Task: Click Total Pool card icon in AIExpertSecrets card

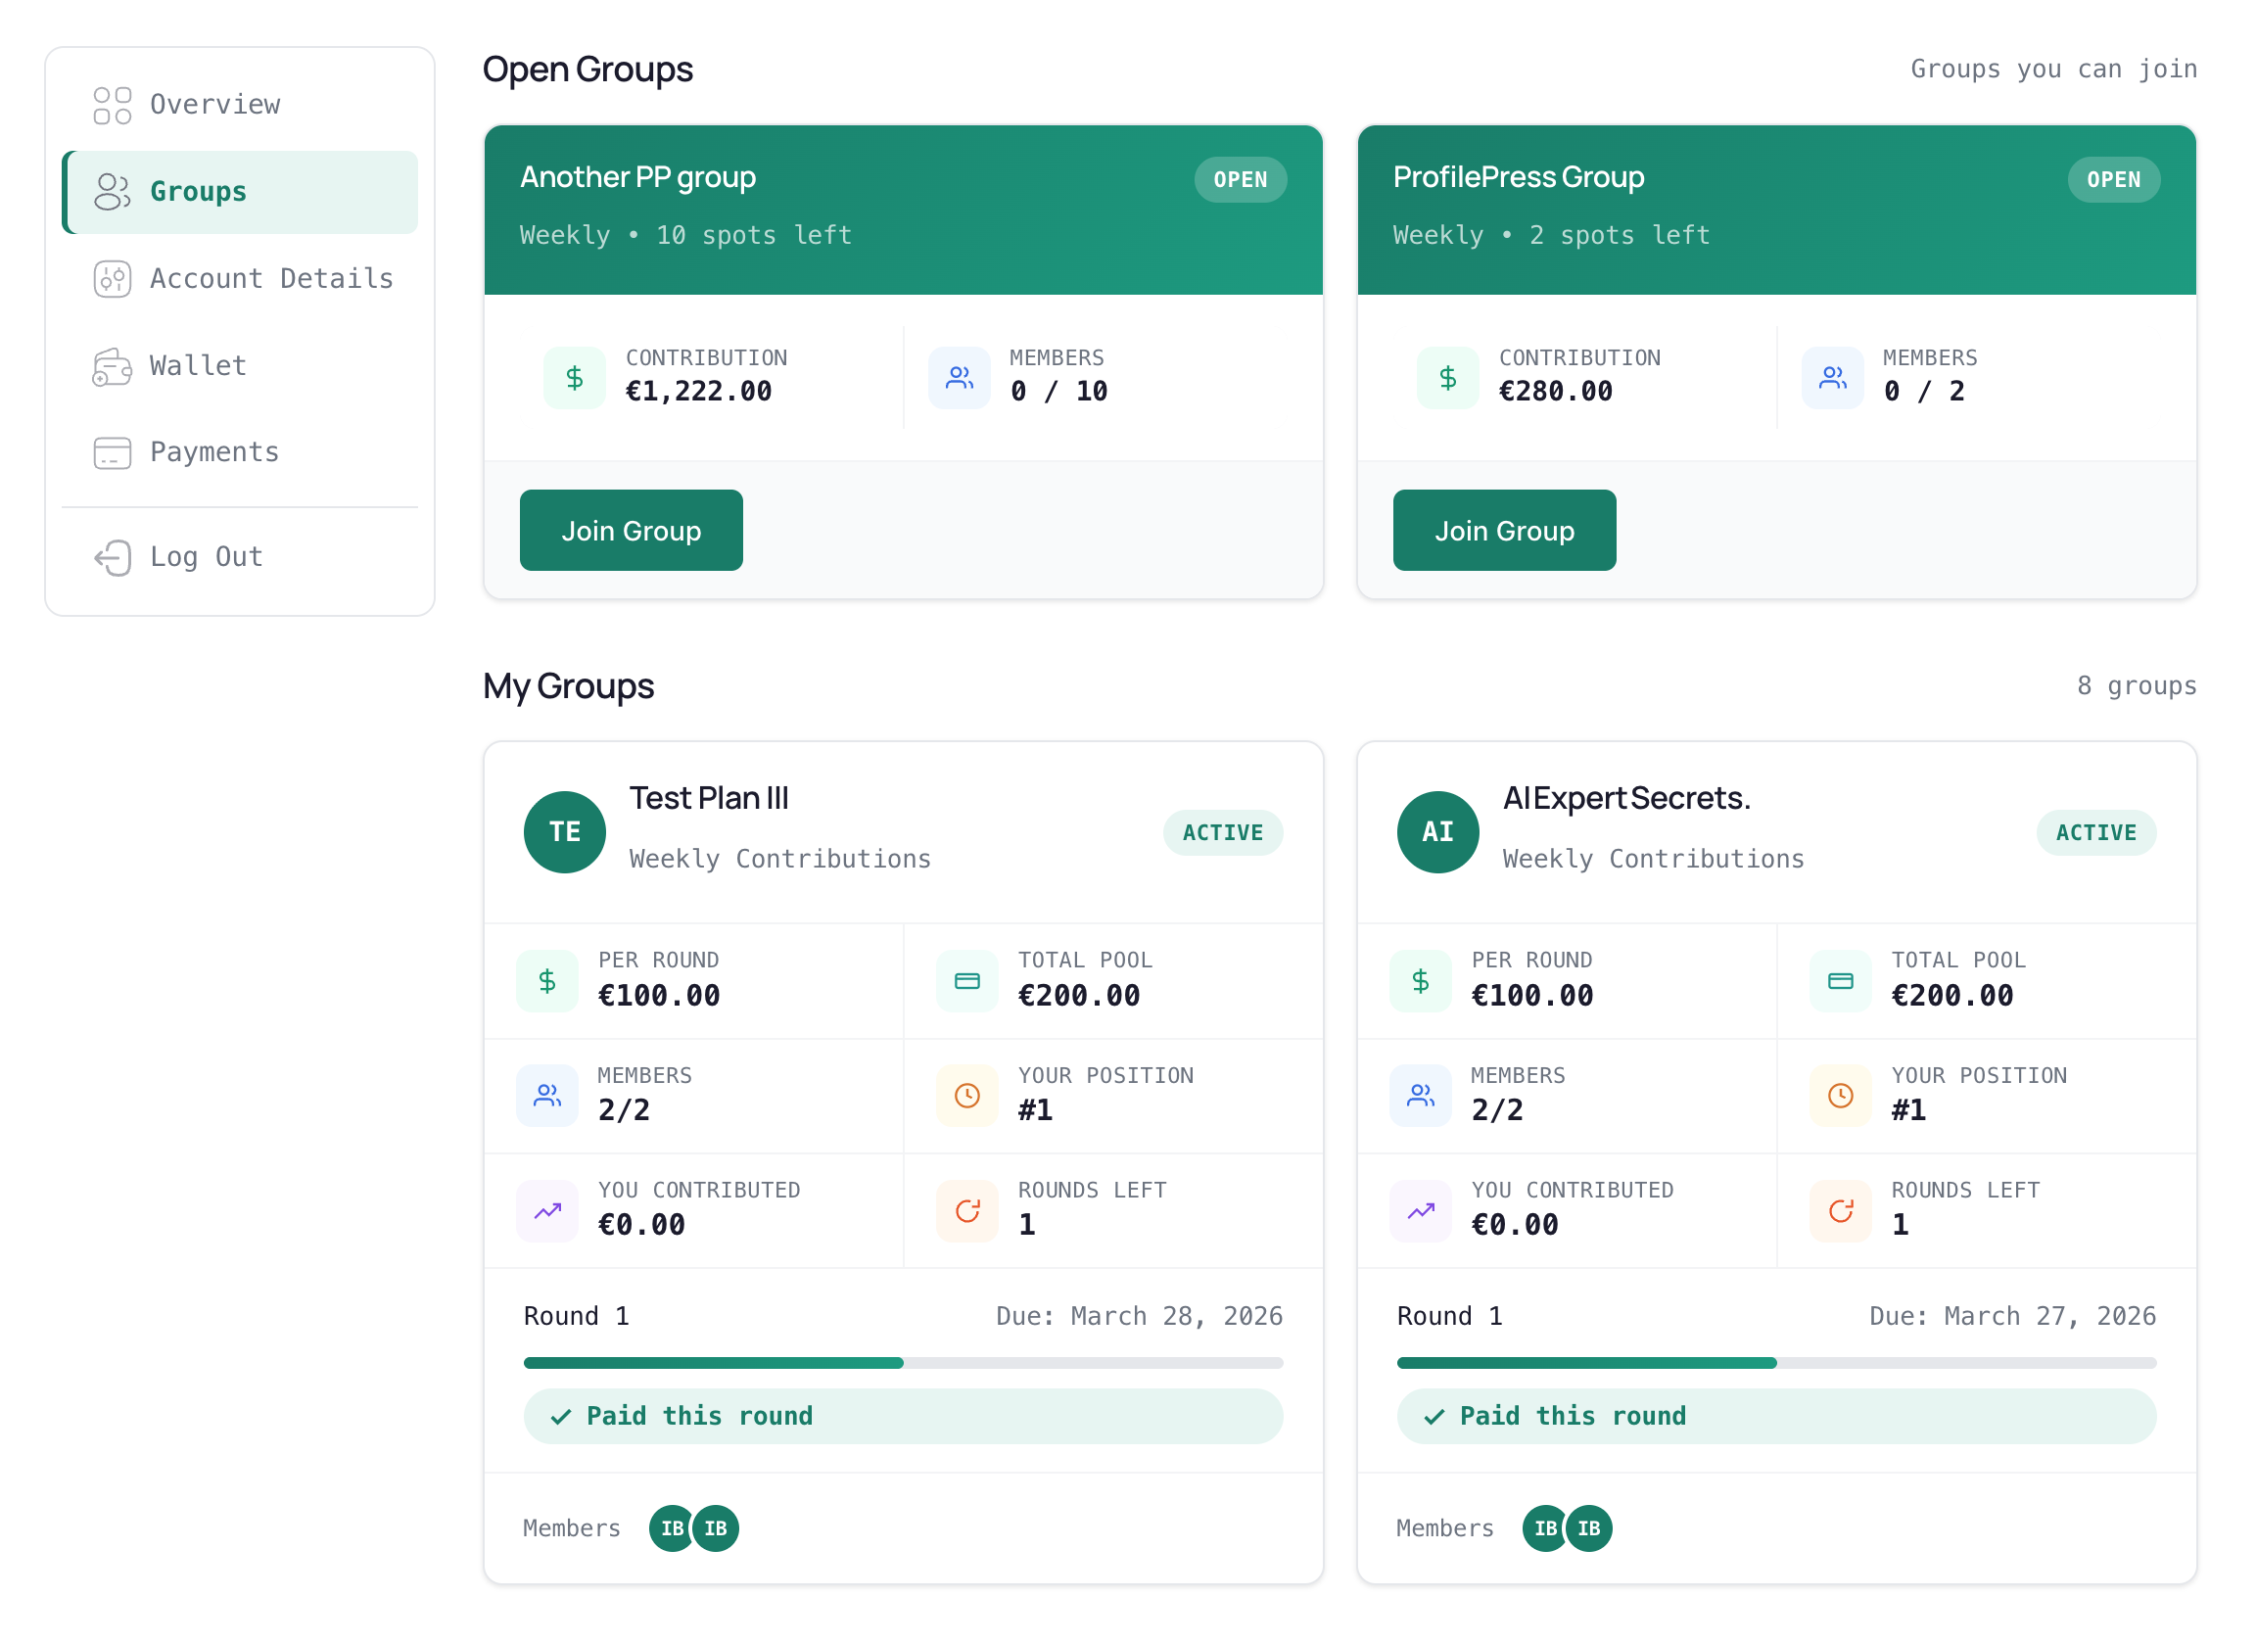Action: pyautogui.click(x=1840, y=981)
